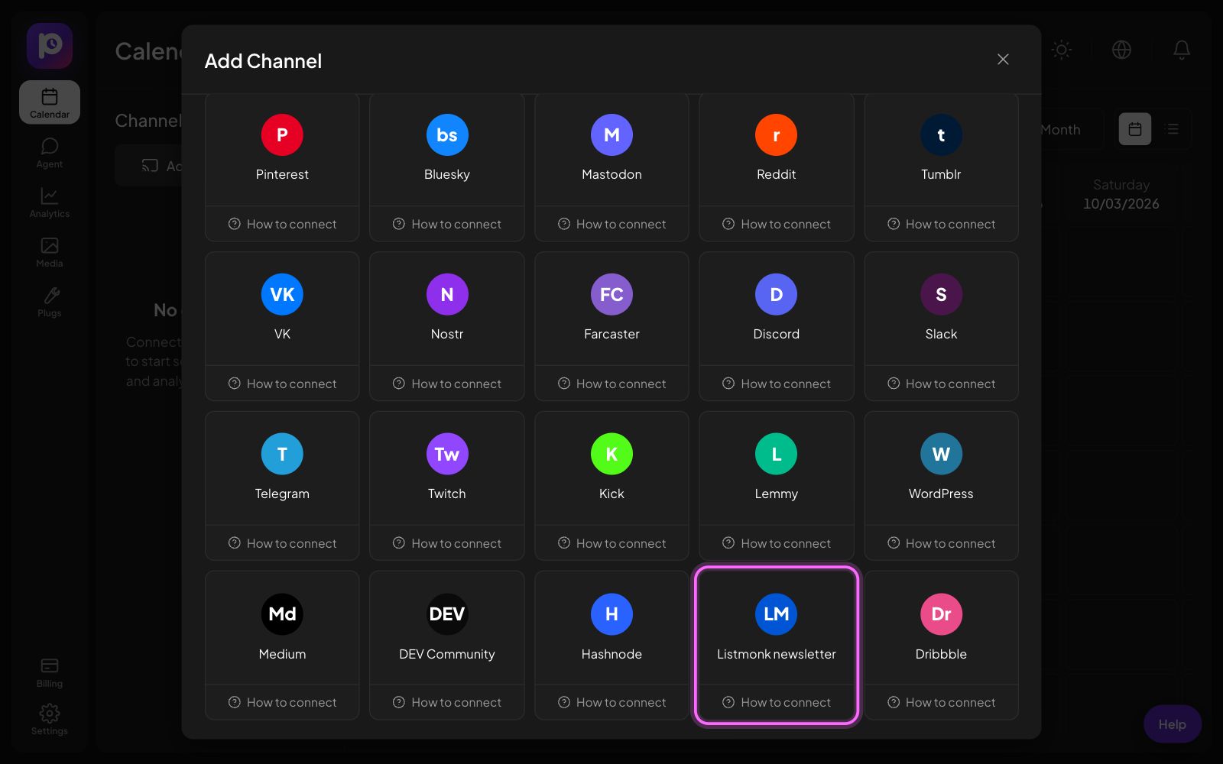
Task: Open Billing in the sidebar
Action: pyautogui.click(x=50, y=672)
